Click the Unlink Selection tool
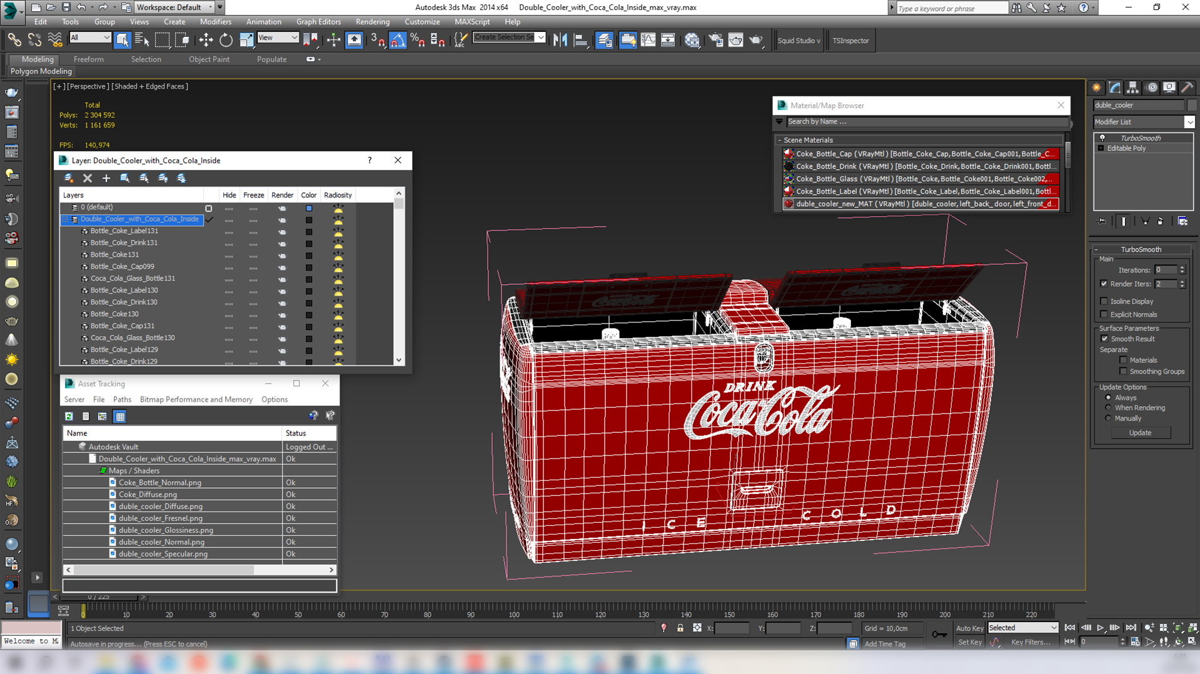1200x674 pixels. pos(34,40)
